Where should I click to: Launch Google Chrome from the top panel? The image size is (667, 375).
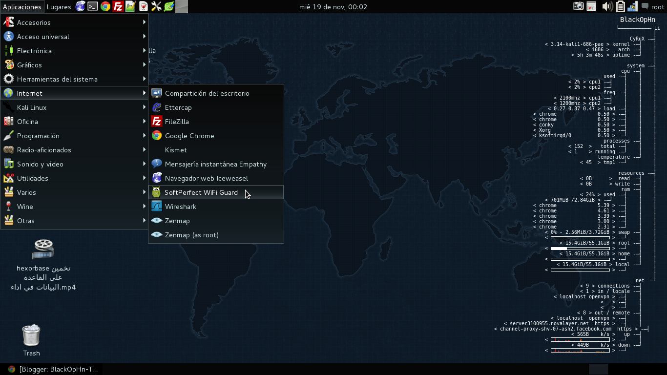(105, 6)
